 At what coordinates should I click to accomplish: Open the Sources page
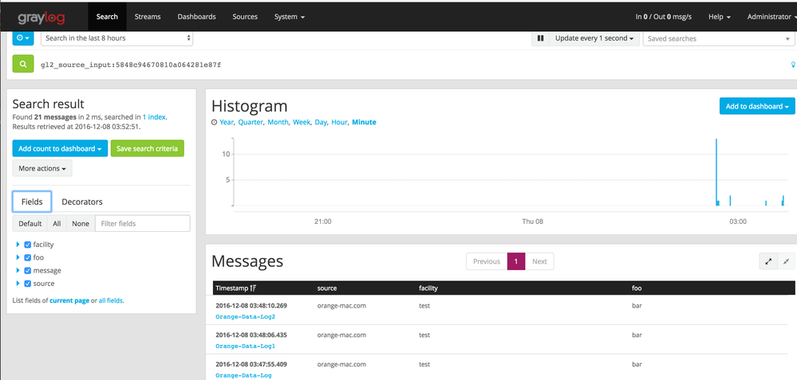coord(245,17)
